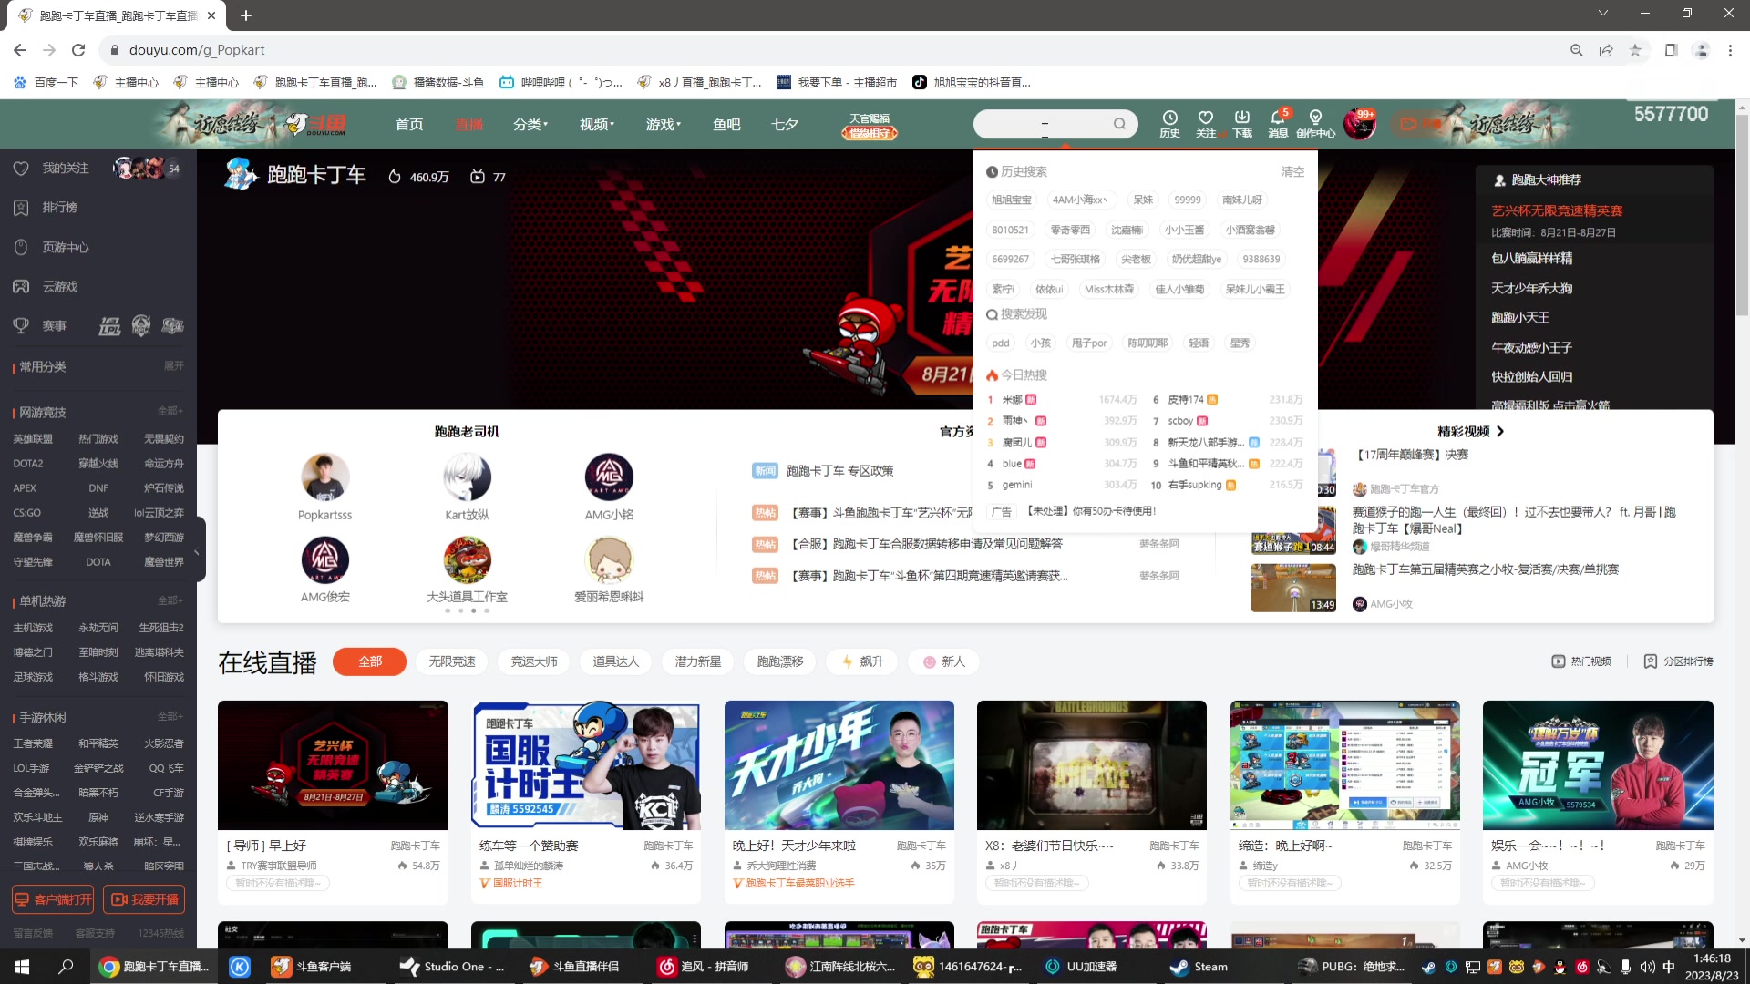This screenshot has height=984, width=1750.
Task: Open bookmark 百度一下
Action: tap(46, 82)
